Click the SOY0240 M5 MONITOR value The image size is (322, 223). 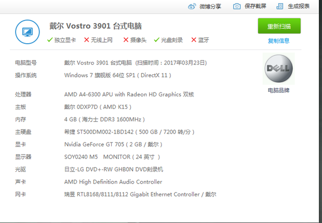(x=112, y=157)
